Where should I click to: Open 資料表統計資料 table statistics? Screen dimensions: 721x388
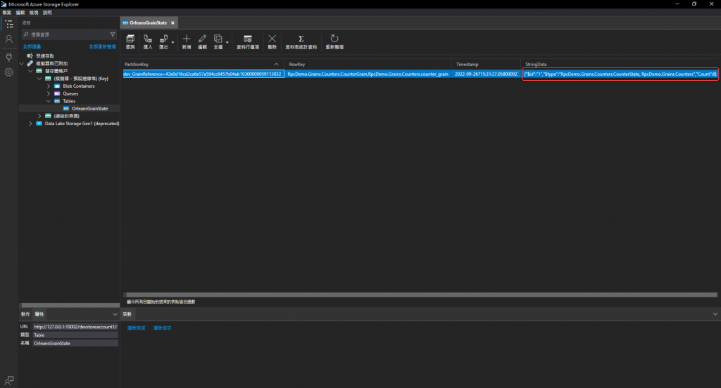[301, 41]
